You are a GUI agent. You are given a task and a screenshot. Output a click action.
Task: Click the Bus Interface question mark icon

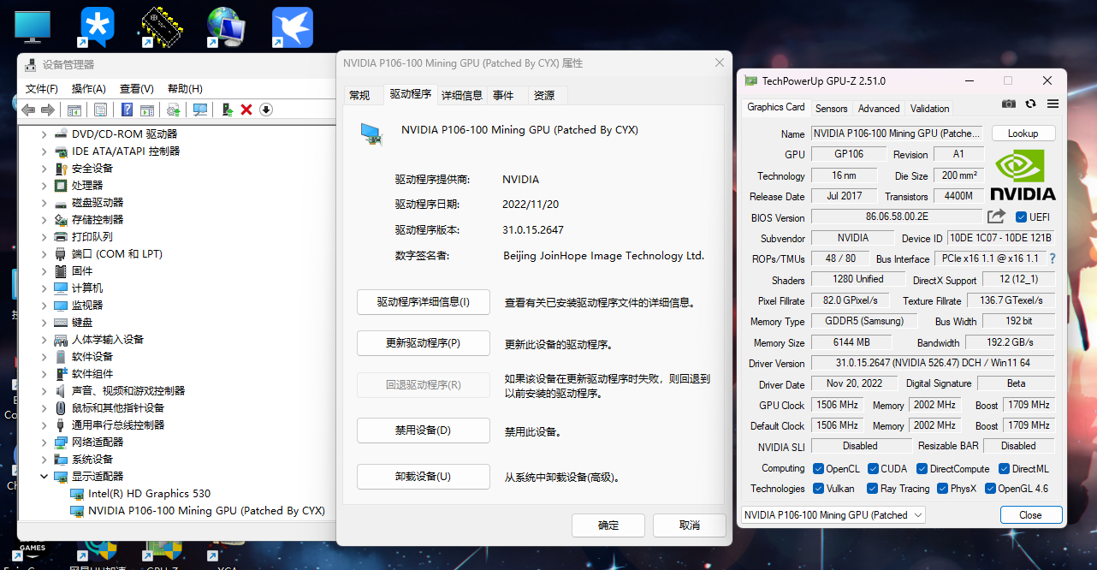tap(1052, 258)
